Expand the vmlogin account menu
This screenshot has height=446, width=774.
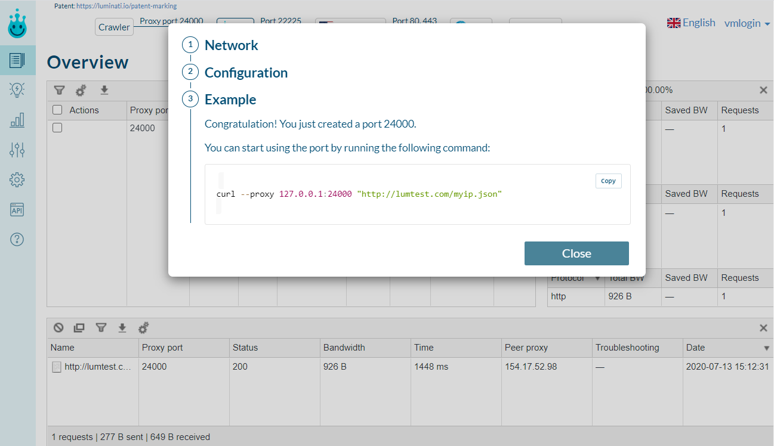[747, 23]
